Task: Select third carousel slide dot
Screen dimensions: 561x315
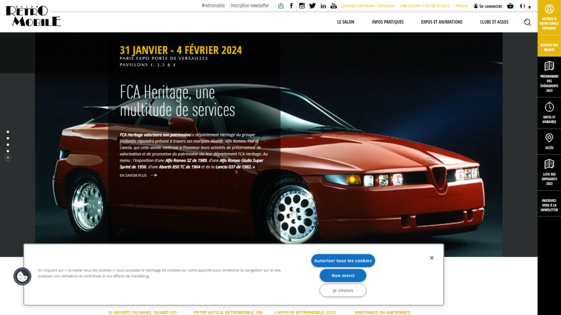Action: pyautogui.click(x=8, y=144)
